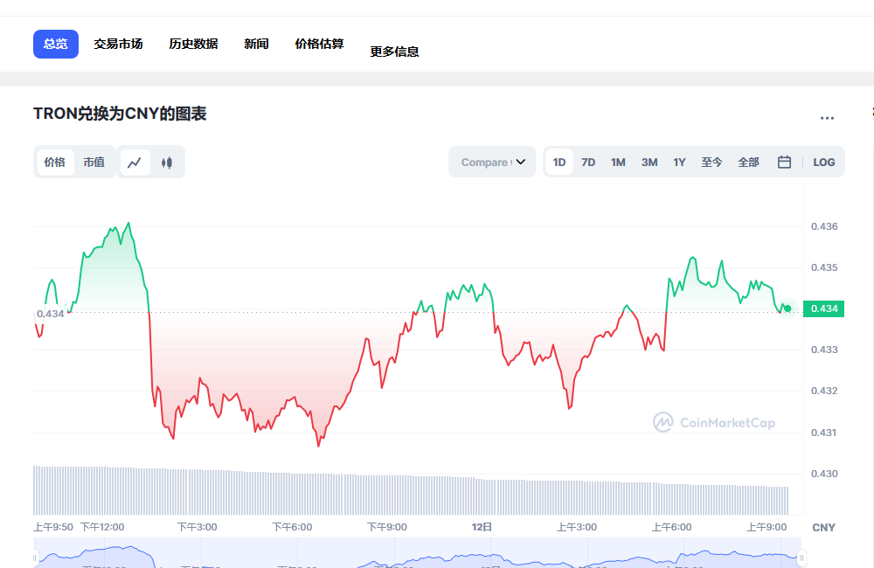This screenshot has width=874, height=568.
Task: Click the 0.435 price axis label
Action: point(824,267)
